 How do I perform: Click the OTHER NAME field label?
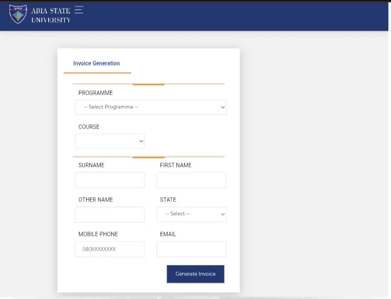(x=95, y=200)
